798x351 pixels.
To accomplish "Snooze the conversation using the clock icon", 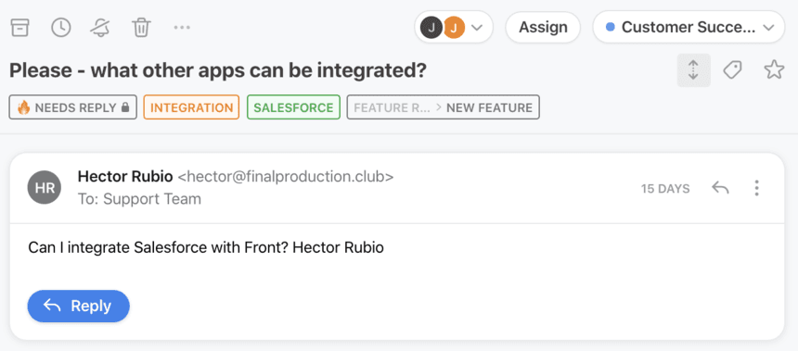I will 61,28.
